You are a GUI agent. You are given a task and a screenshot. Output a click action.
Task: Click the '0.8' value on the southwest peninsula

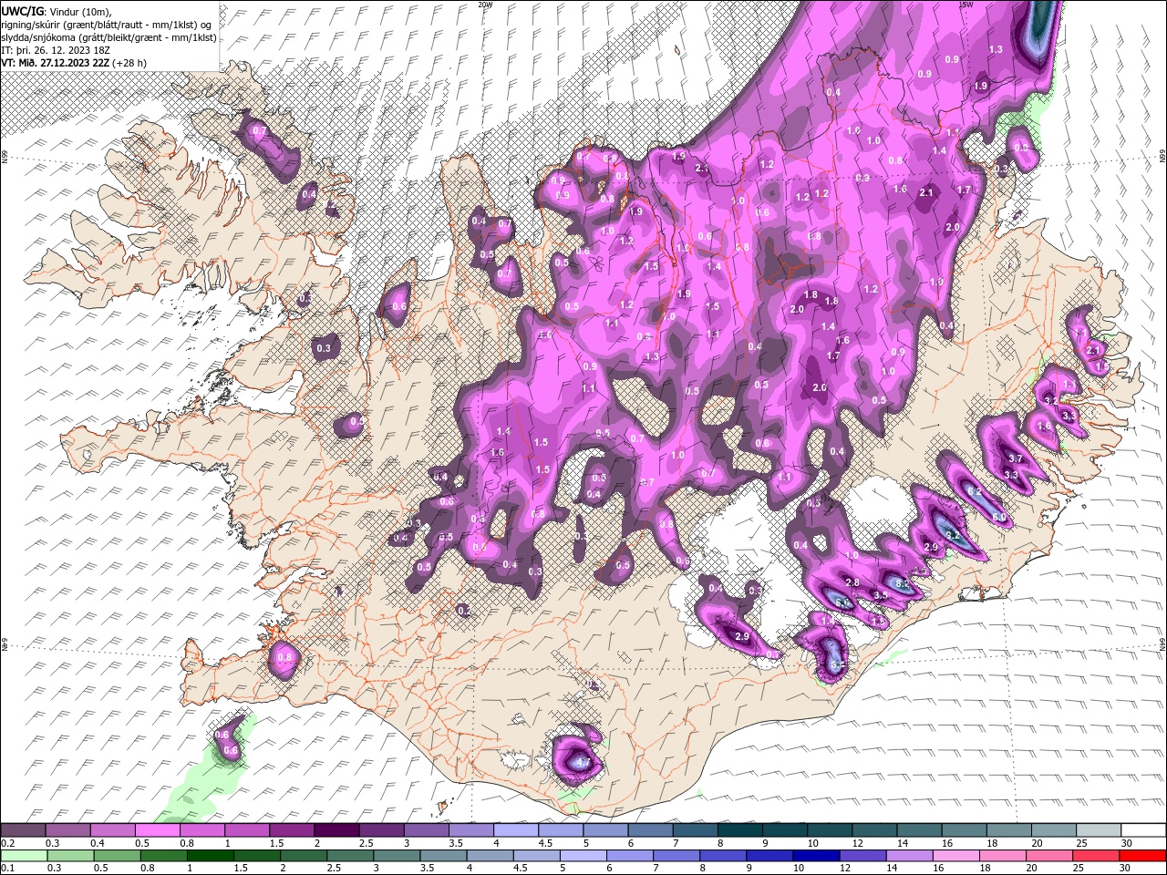click(284, 657)
